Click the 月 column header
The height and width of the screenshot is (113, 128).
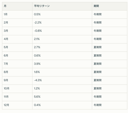click(x=17, y=6)
